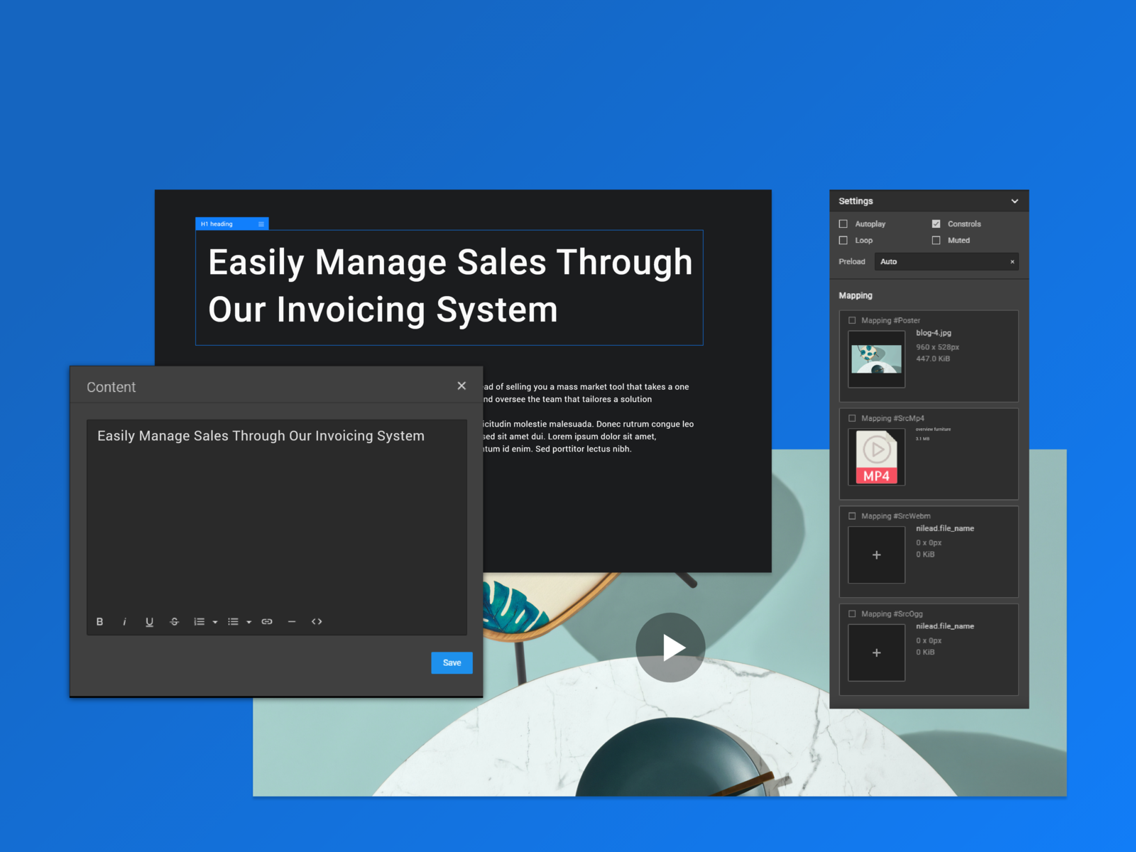
Task: Collapse the Settings panel chevron
Action: click(1015, 202)
